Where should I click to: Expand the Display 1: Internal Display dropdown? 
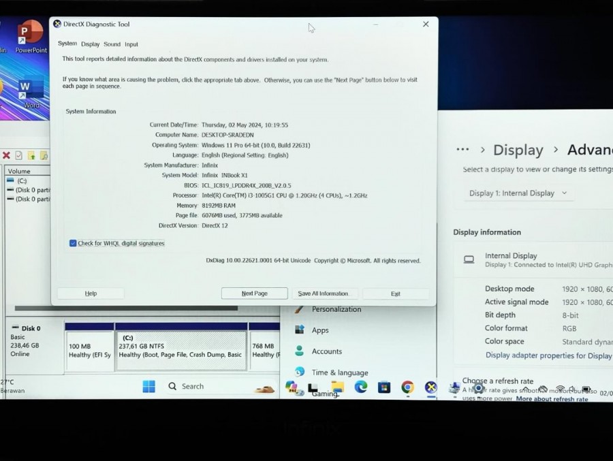coord(518,193)
